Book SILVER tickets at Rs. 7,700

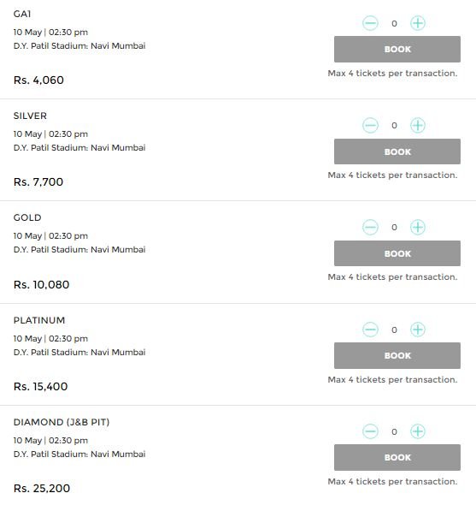[x=397, y=151]
